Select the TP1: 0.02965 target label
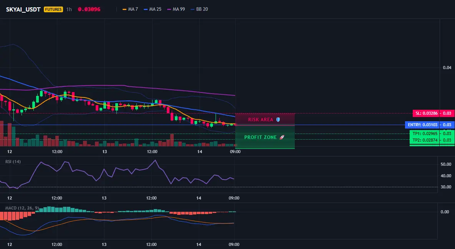 425,134
